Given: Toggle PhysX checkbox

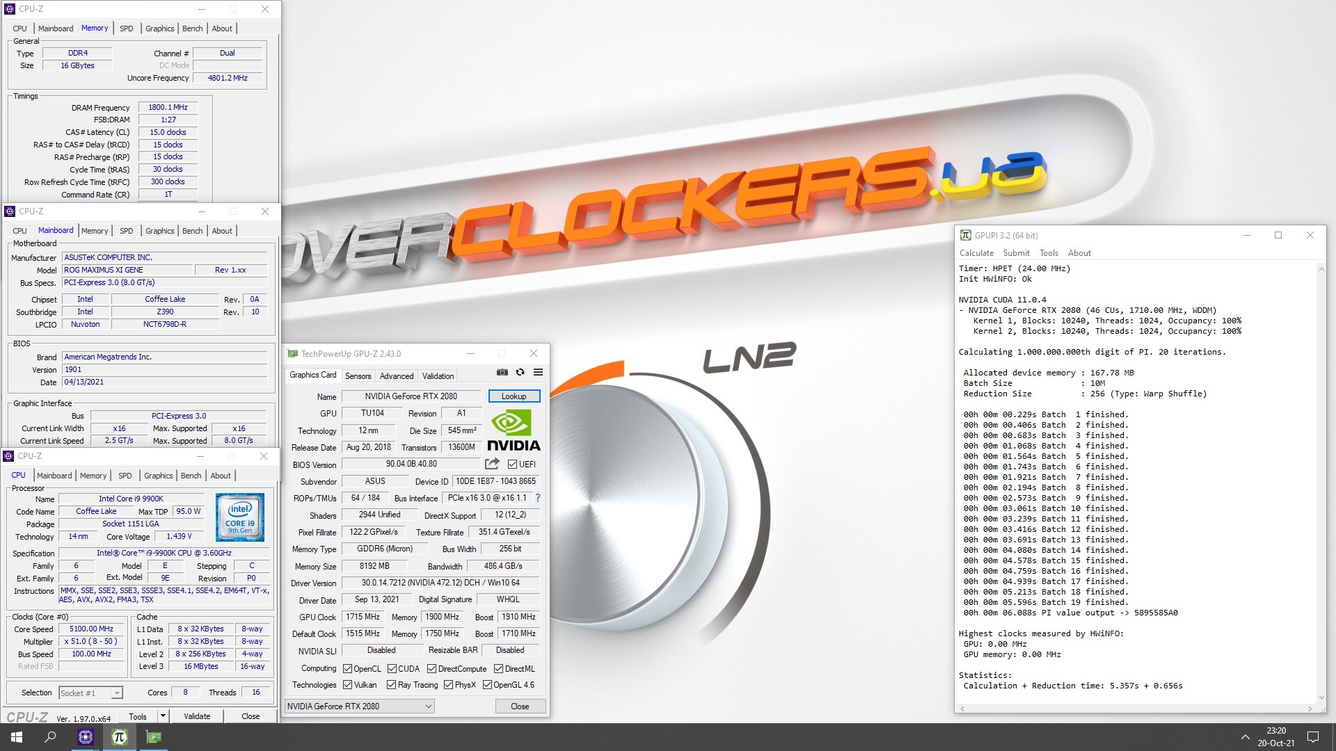Looking at the screenshot, I should click(448, 685).
